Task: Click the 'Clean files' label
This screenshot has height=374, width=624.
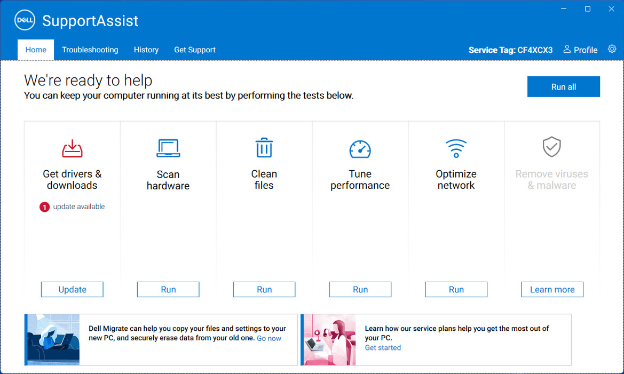Action: click(264, 179)
